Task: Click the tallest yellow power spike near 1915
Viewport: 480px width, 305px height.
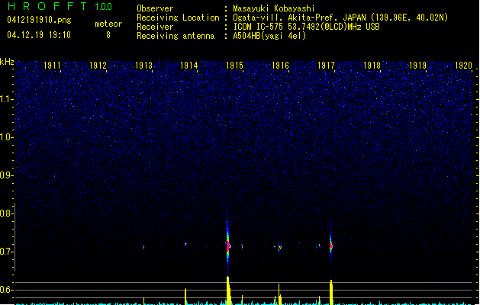Action: pos(228,291)
